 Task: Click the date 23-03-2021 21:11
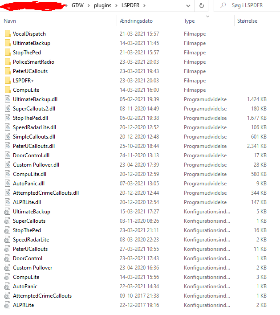[139, 230]
